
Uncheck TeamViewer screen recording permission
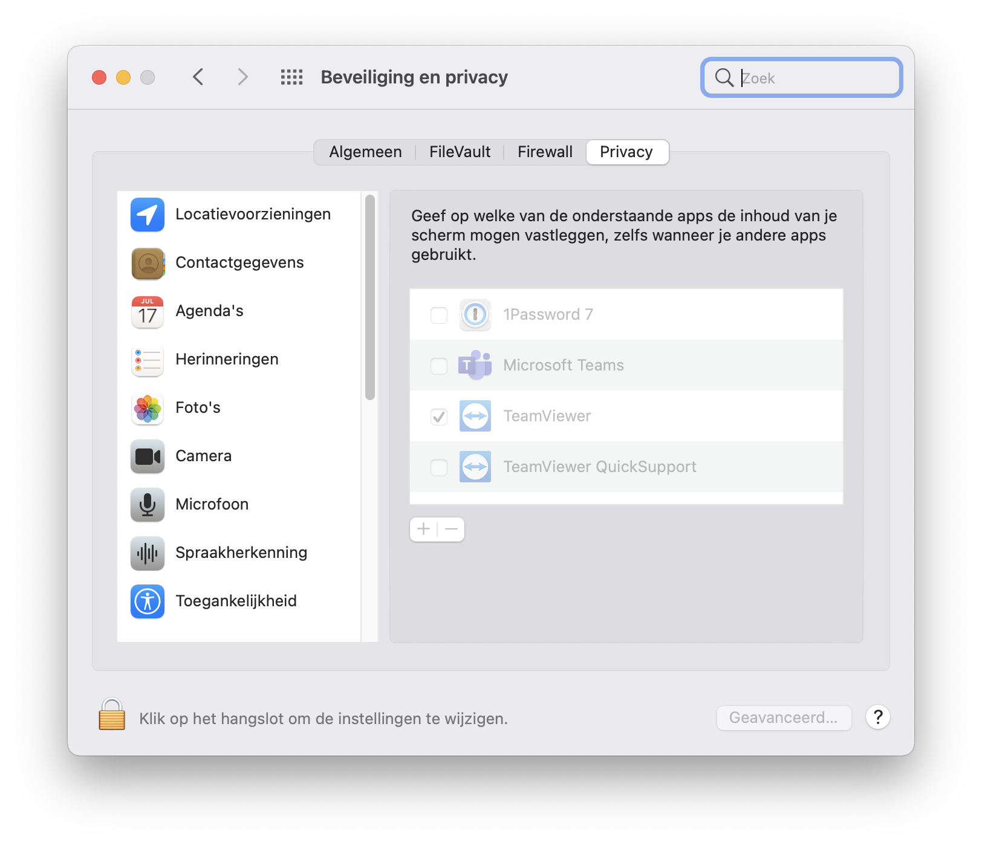[438, 416]
